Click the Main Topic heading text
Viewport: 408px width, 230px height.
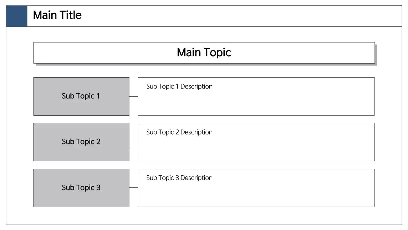[204, 53]
